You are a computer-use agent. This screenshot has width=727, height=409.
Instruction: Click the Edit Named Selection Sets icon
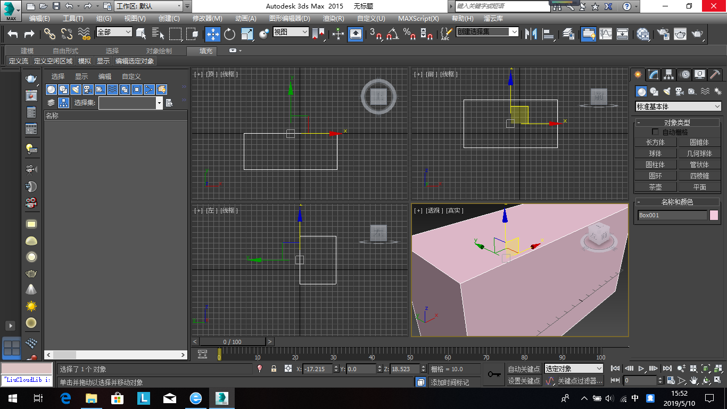446,34
